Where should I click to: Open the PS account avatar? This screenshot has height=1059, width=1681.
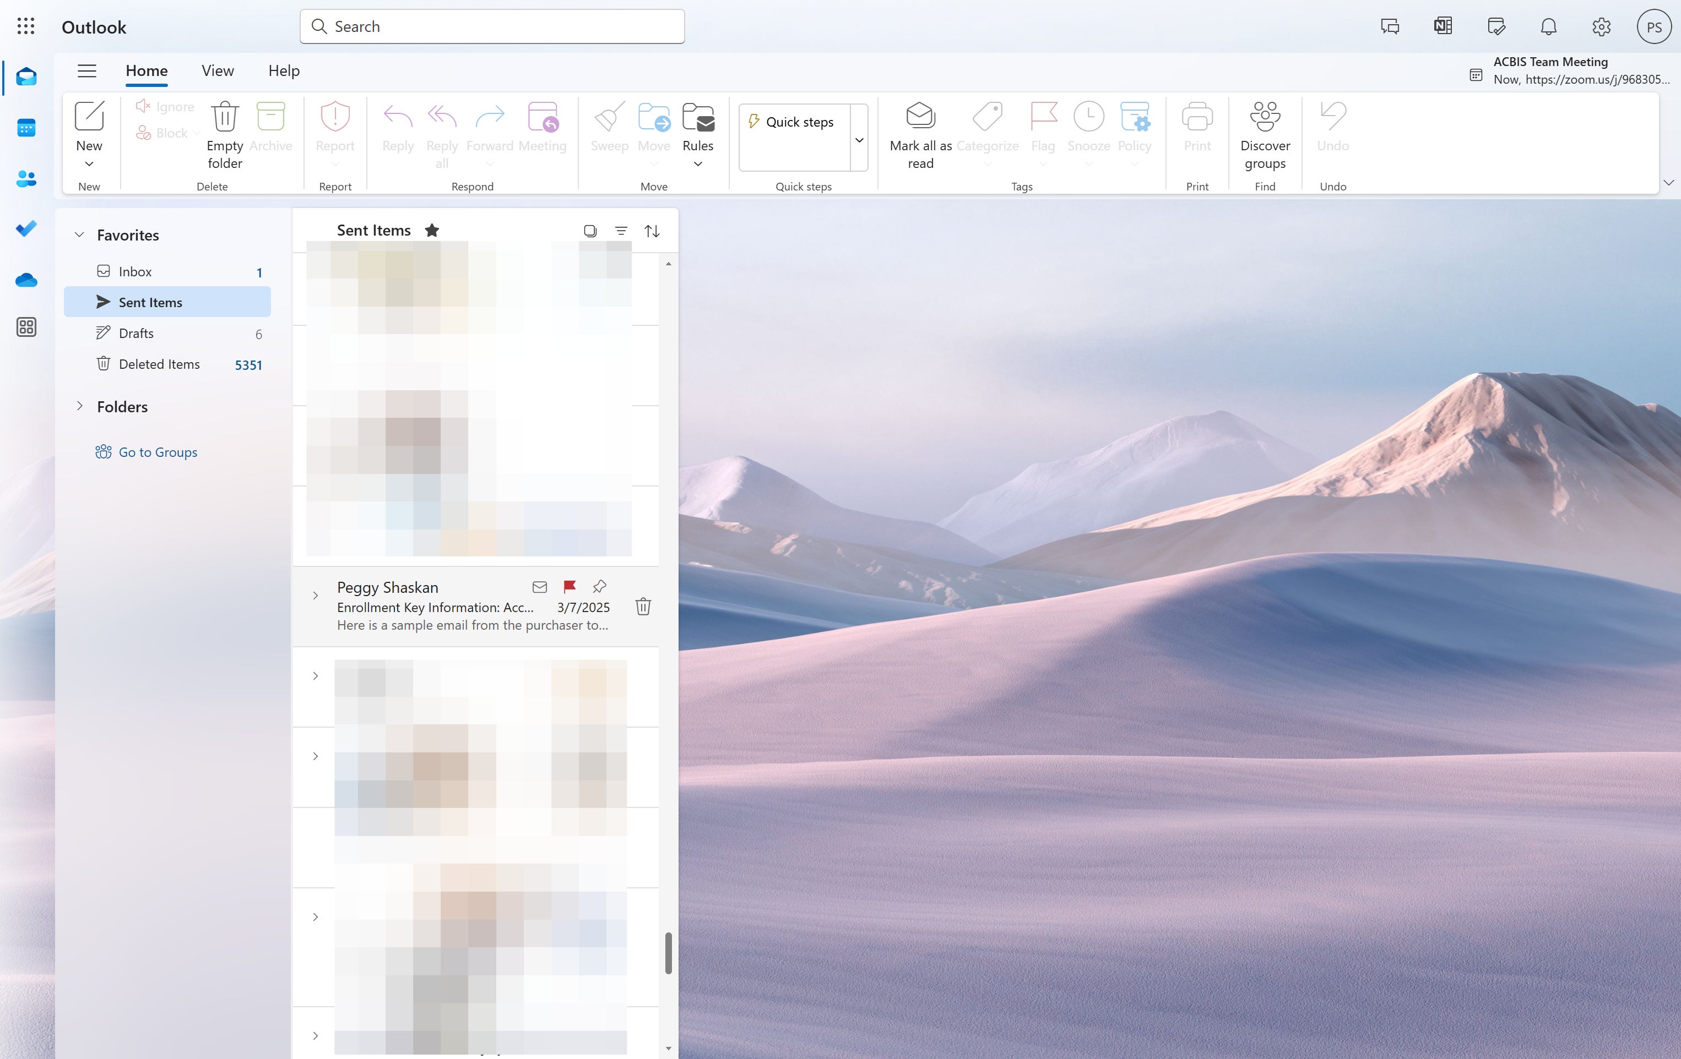click(1654, 26)
